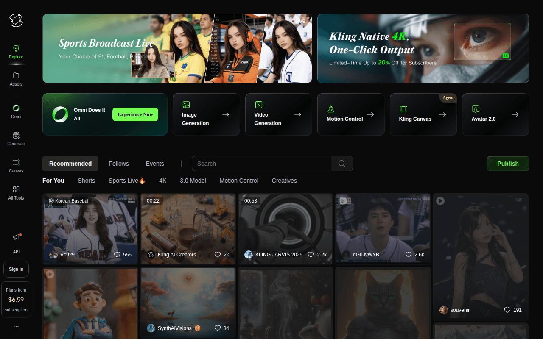Viewport: 543px width, 339px height.
Task: Like the souvenir post heart icon
Action: point(507,310)
